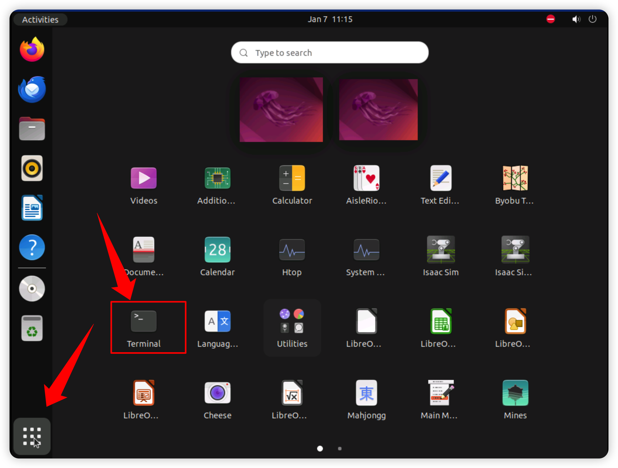Open Htop from the app grid

click(292, 250)
